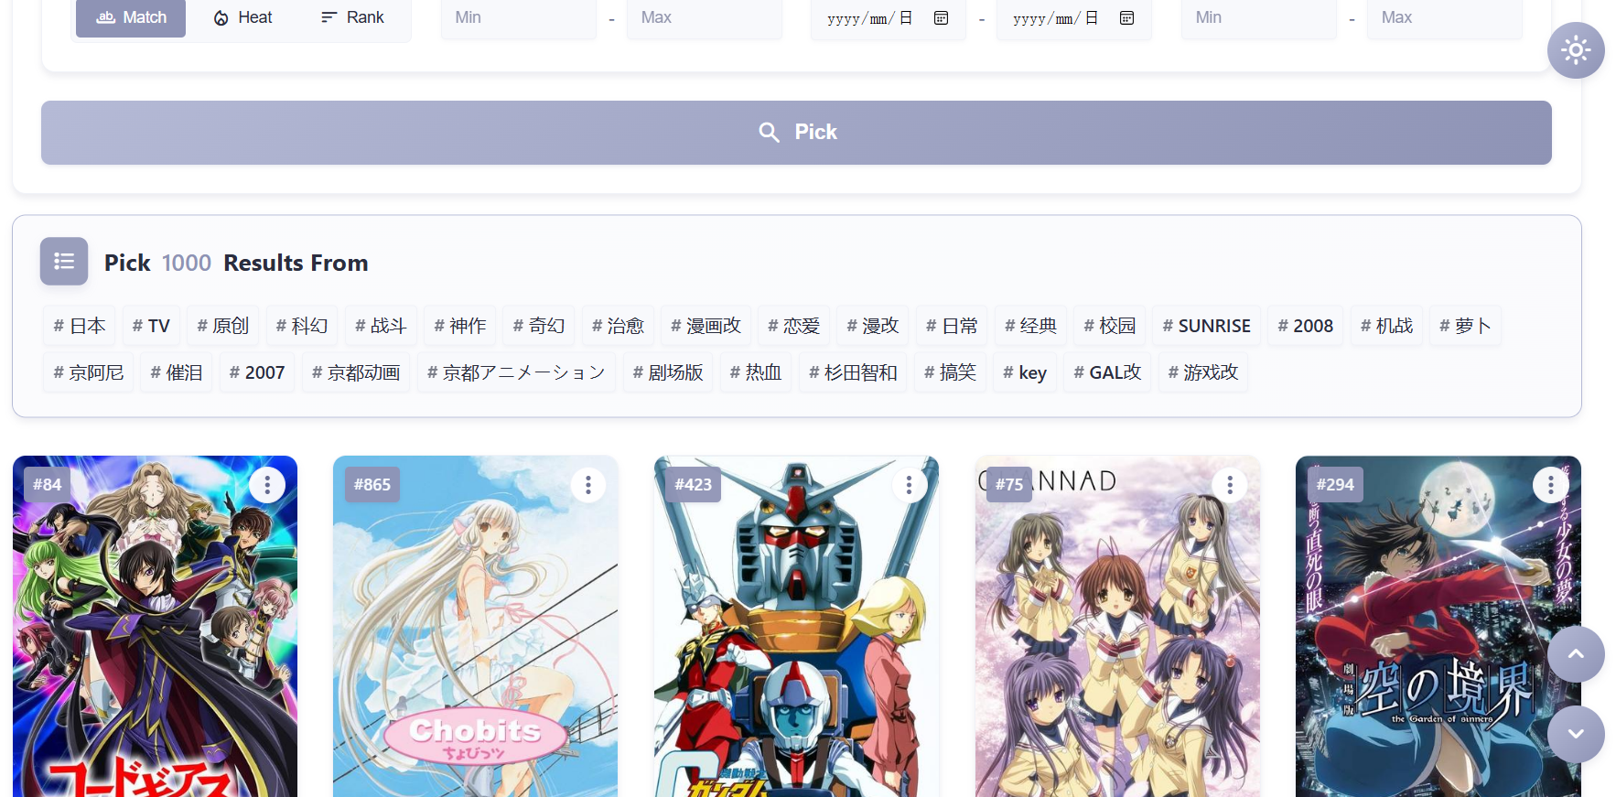Open three-dot menu on #865 Chobits card

[x=588, y=484]
